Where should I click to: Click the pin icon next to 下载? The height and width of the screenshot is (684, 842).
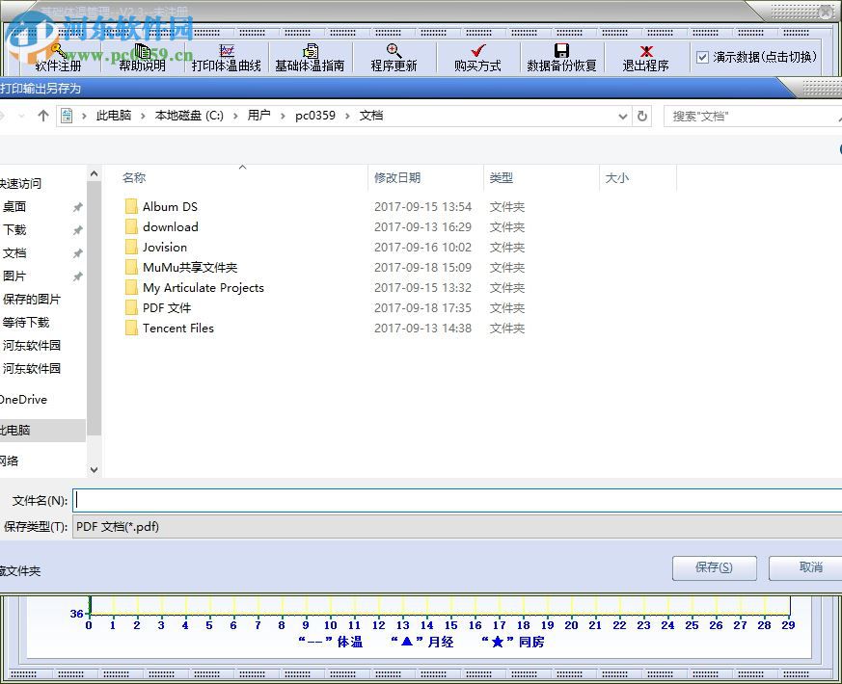(x=78, y=230)
